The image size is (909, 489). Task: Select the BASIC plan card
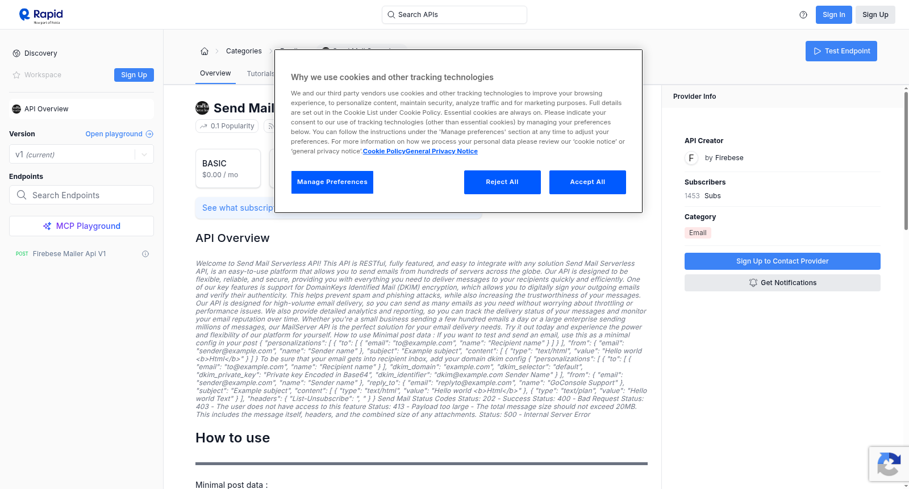click(228, 169)
